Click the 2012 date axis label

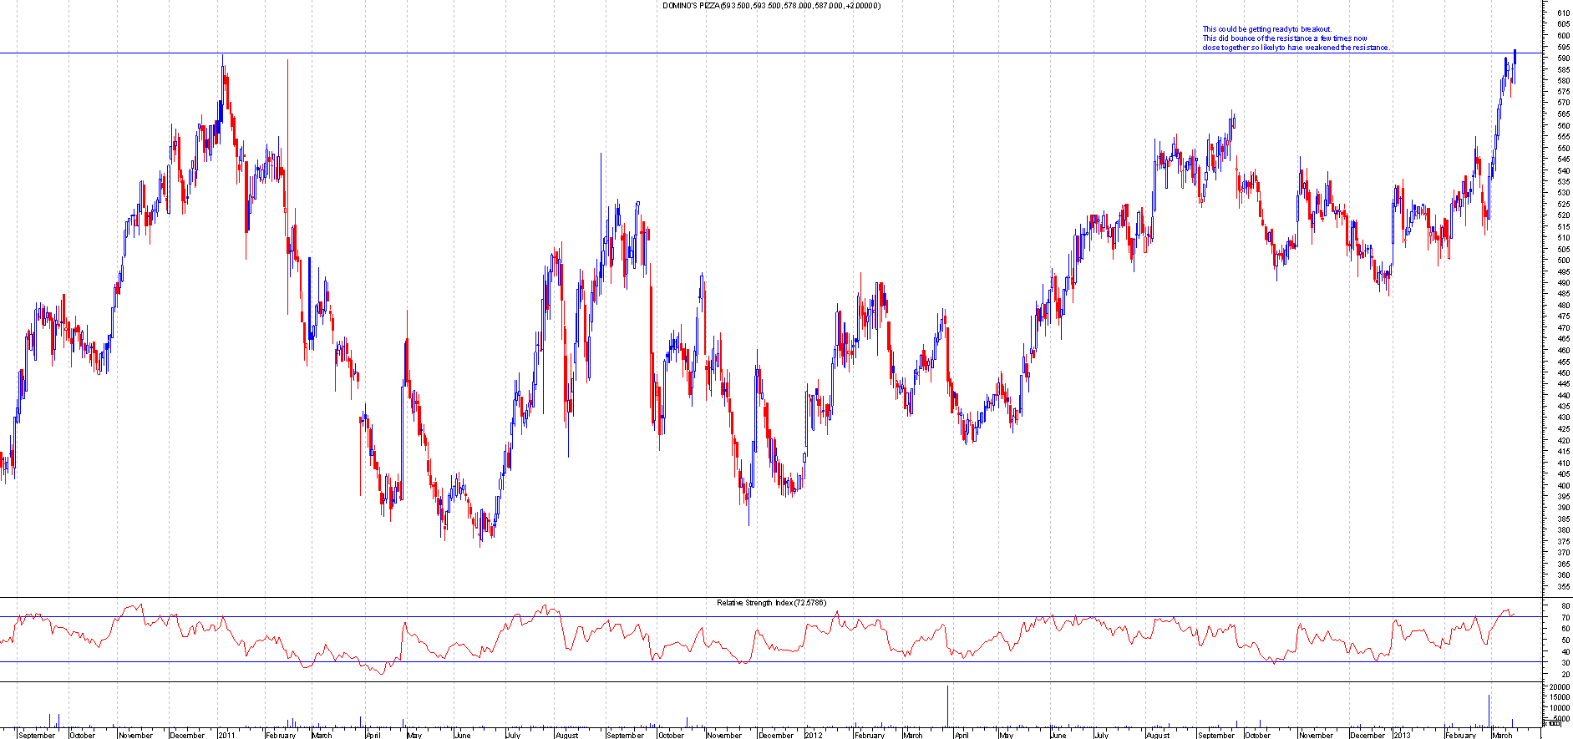coord(814,735)
